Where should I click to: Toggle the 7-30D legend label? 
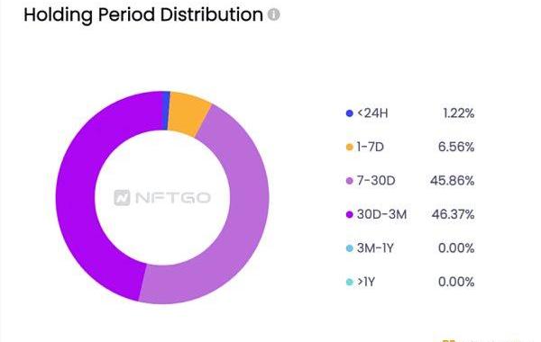click(376, 181)
